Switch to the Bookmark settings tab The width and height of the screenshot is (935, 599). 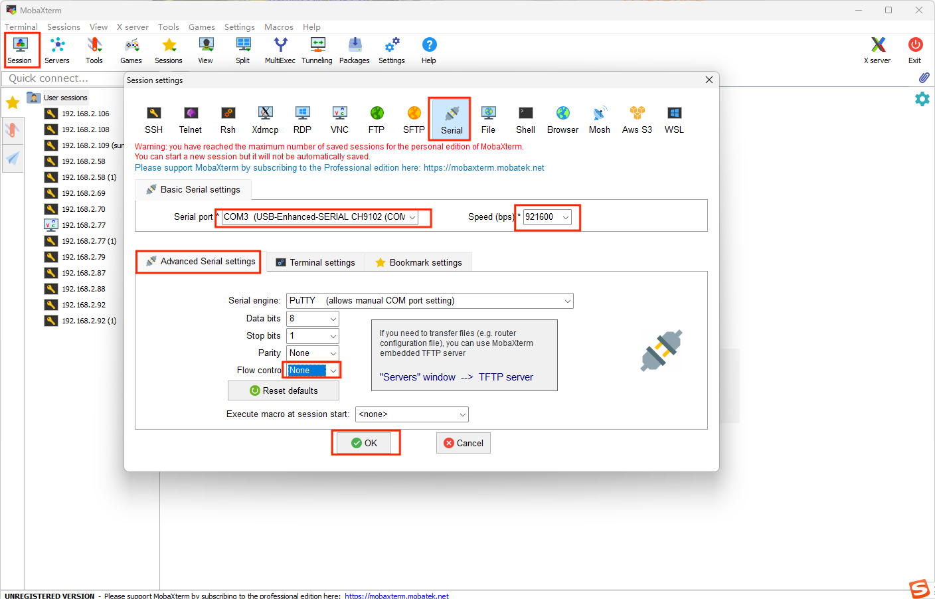418,262
